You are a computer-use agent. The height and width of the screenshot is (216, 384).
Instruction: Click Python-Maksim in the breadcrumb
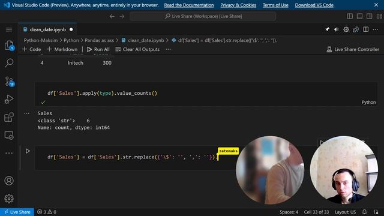[x=41, y=40]
